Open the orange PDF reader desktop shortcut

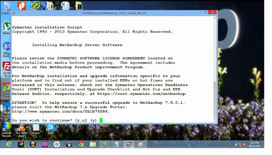point(22,6)
